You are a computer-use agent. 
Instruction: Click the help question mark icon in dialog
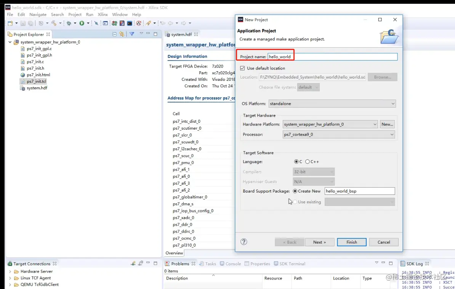click(x=244, y=242)
